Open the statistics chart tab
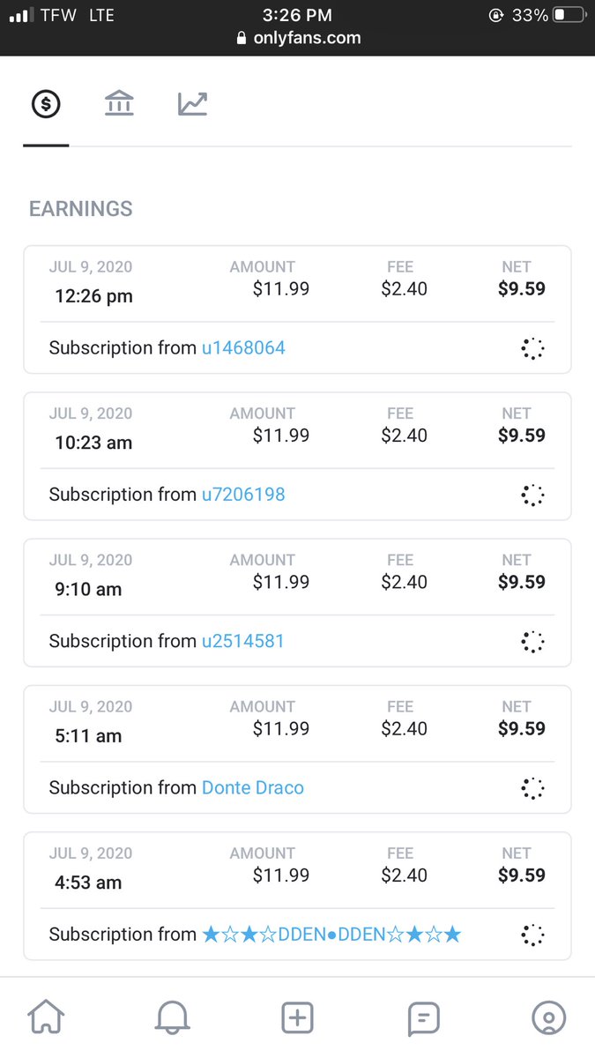595x1058 pixels. pyautogui.click(x=192, y=105)
